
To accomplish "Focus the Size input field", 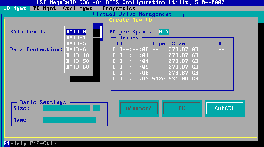I will point(66,108).
